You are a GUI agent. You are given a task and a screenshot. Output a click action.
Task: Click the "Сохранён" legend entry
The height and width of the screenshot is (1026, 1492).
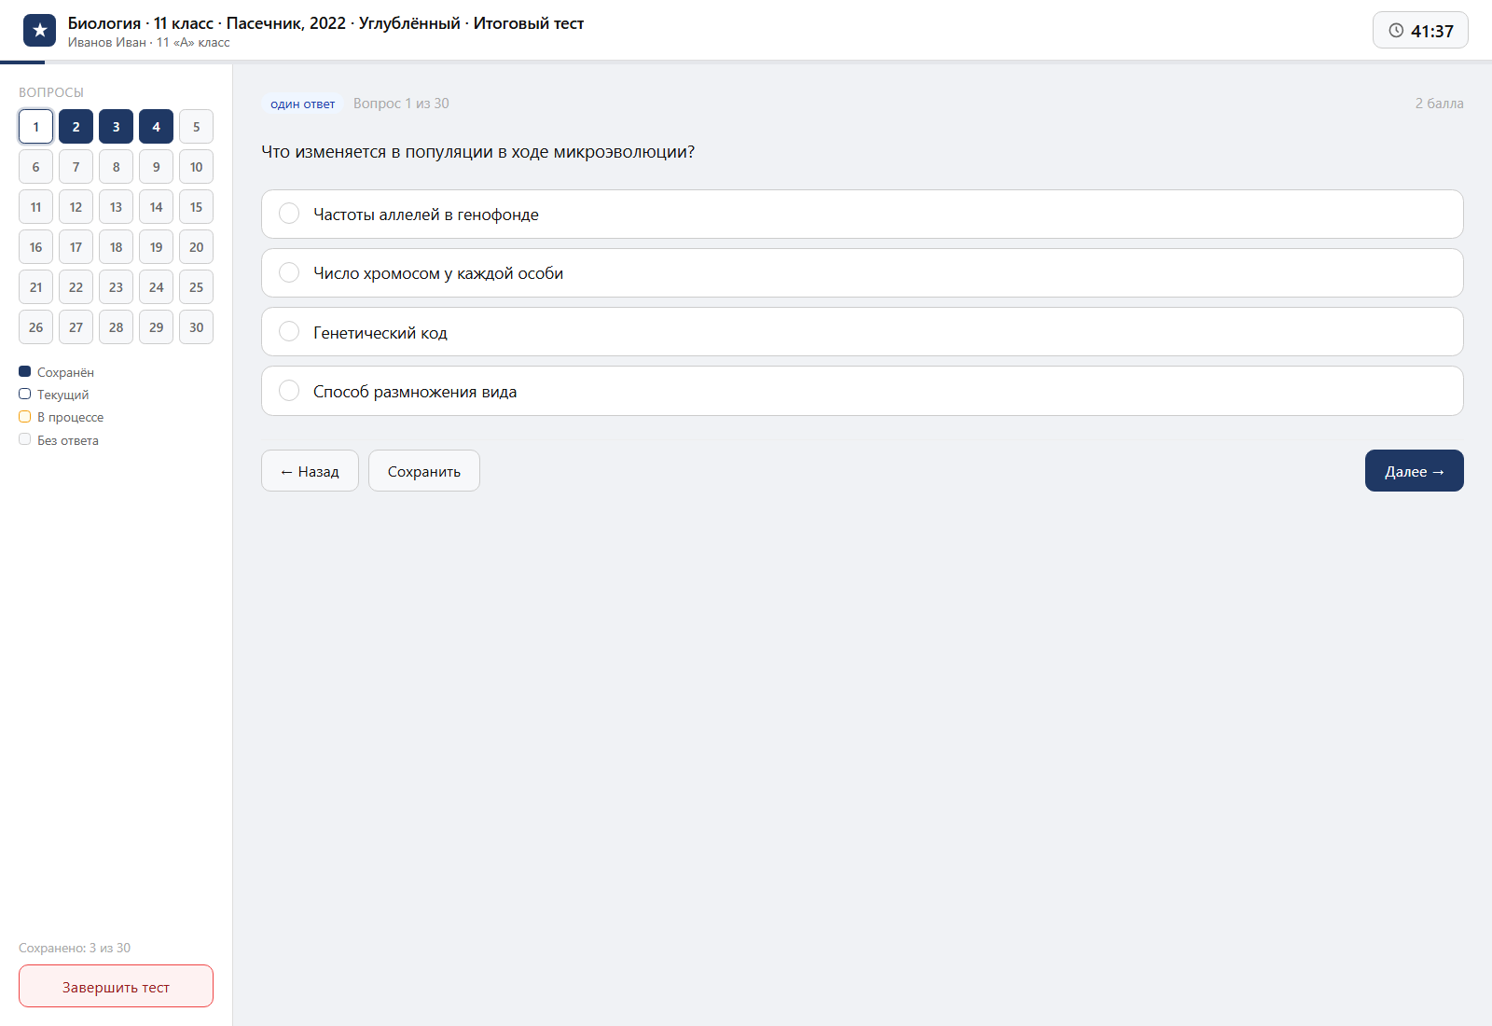57,372
